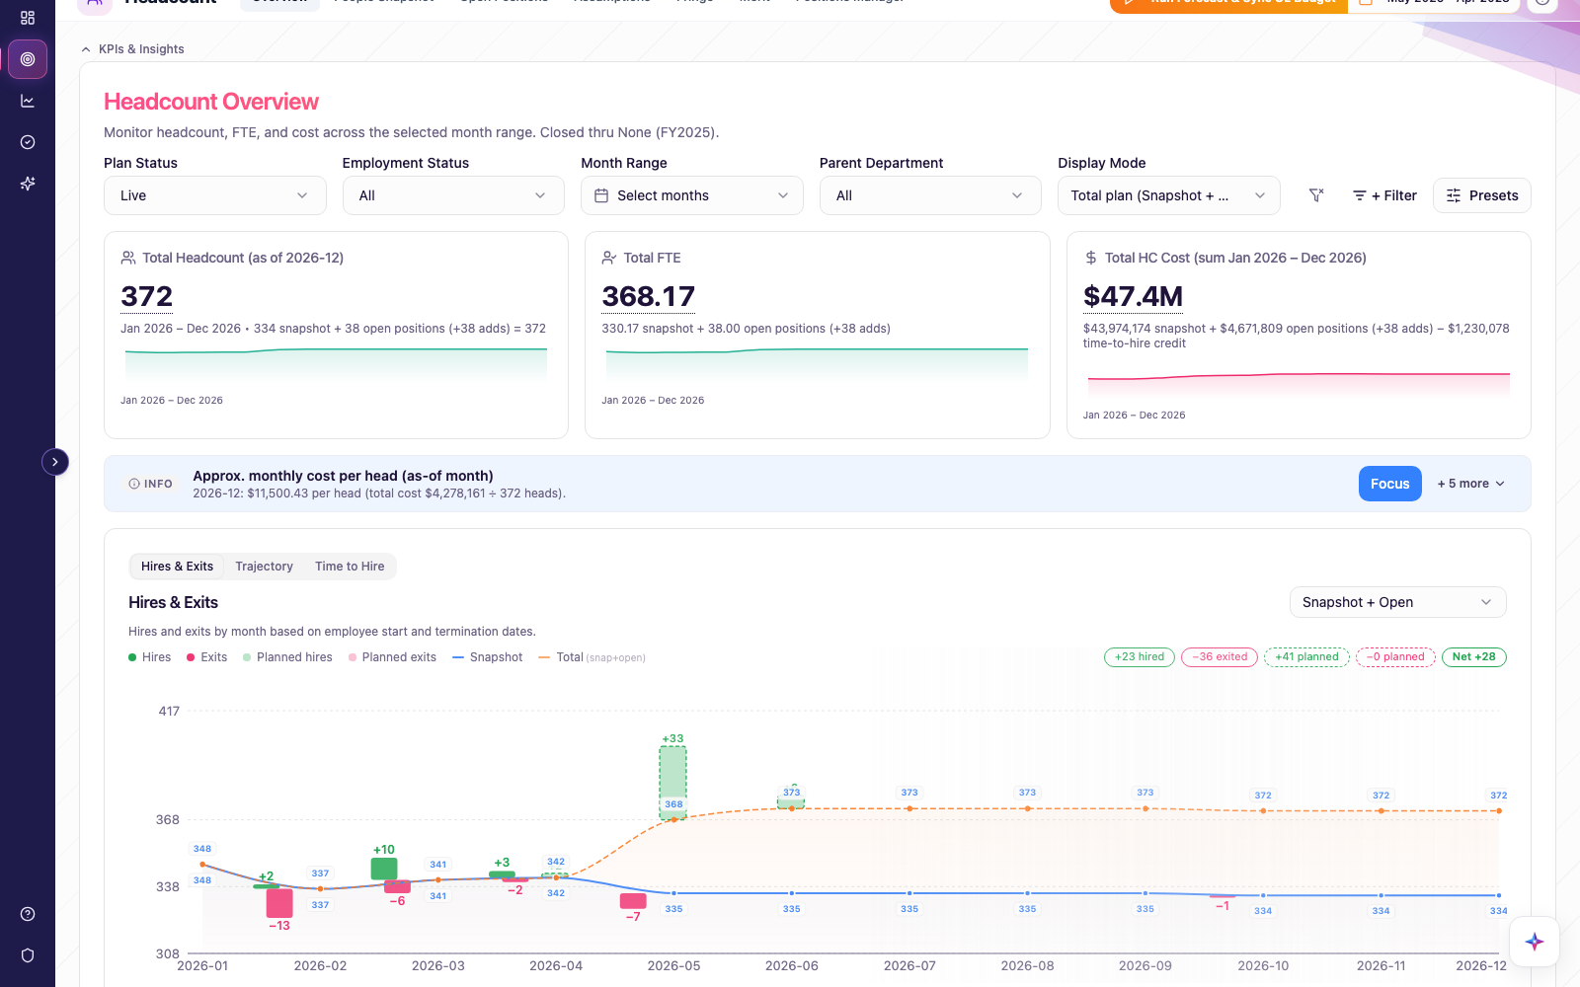Open the help question mark sidebar icon
This screenshot has width=1580, height=987.
[28, 914]
